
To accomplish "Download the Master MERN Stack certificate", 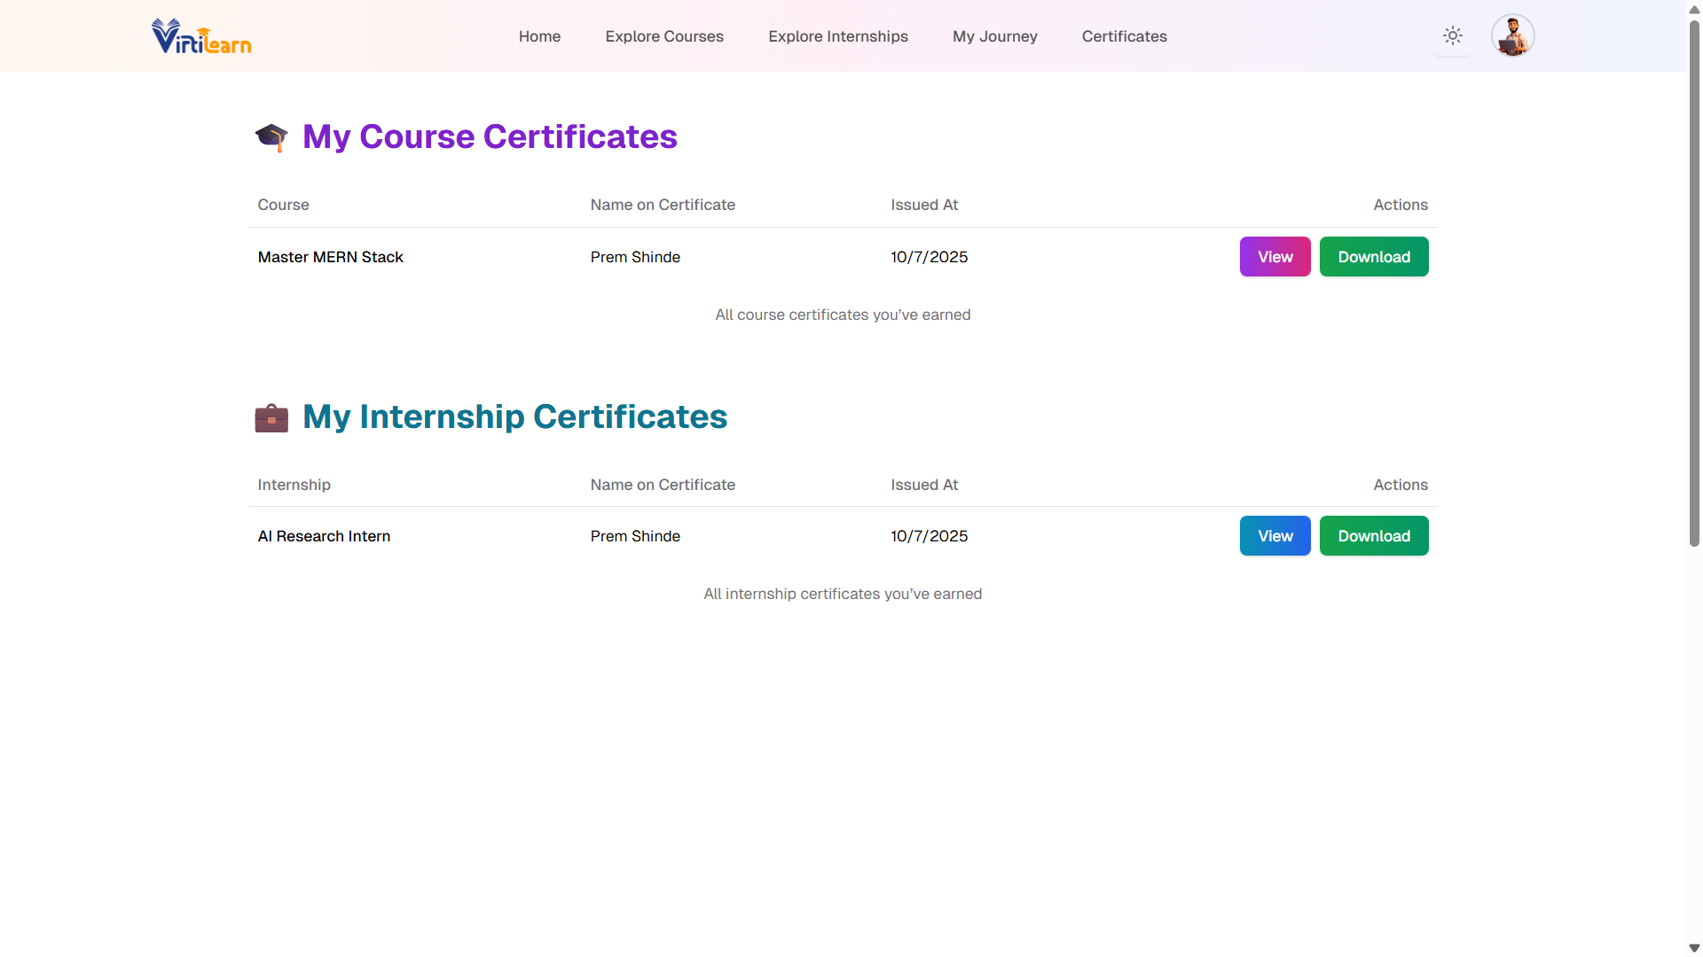I will click(x=1374, y=257).
